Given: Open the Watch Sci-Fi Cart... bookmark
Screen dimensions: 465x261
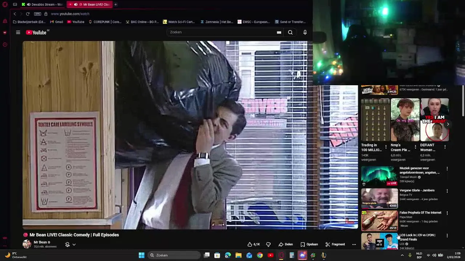Looking at the screenshot, I should pos(179,22).
